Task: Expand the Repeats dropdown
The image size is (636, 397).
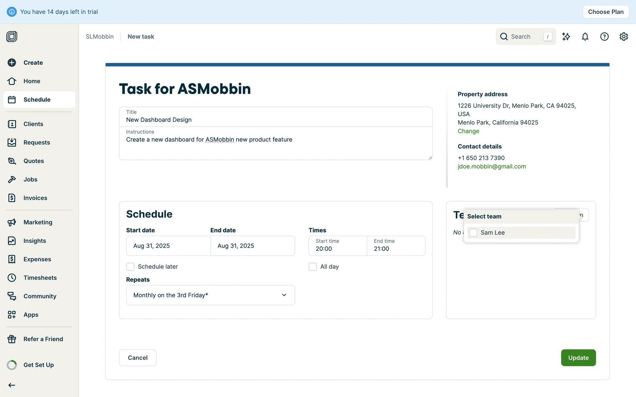Action: (x=210, y=295)
